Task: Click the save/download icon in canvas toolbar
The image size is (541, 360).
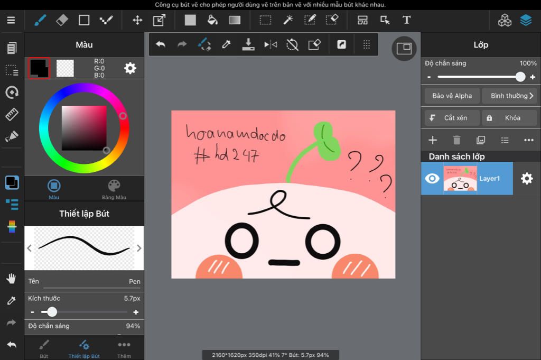Action: click(x=248, y=44)
